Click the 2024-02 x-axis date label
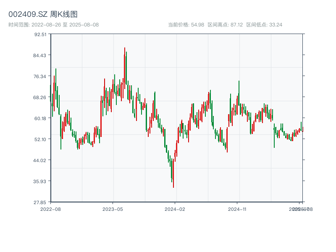The width and height of the screenshot is (336, 252). (x=175, y=209)
